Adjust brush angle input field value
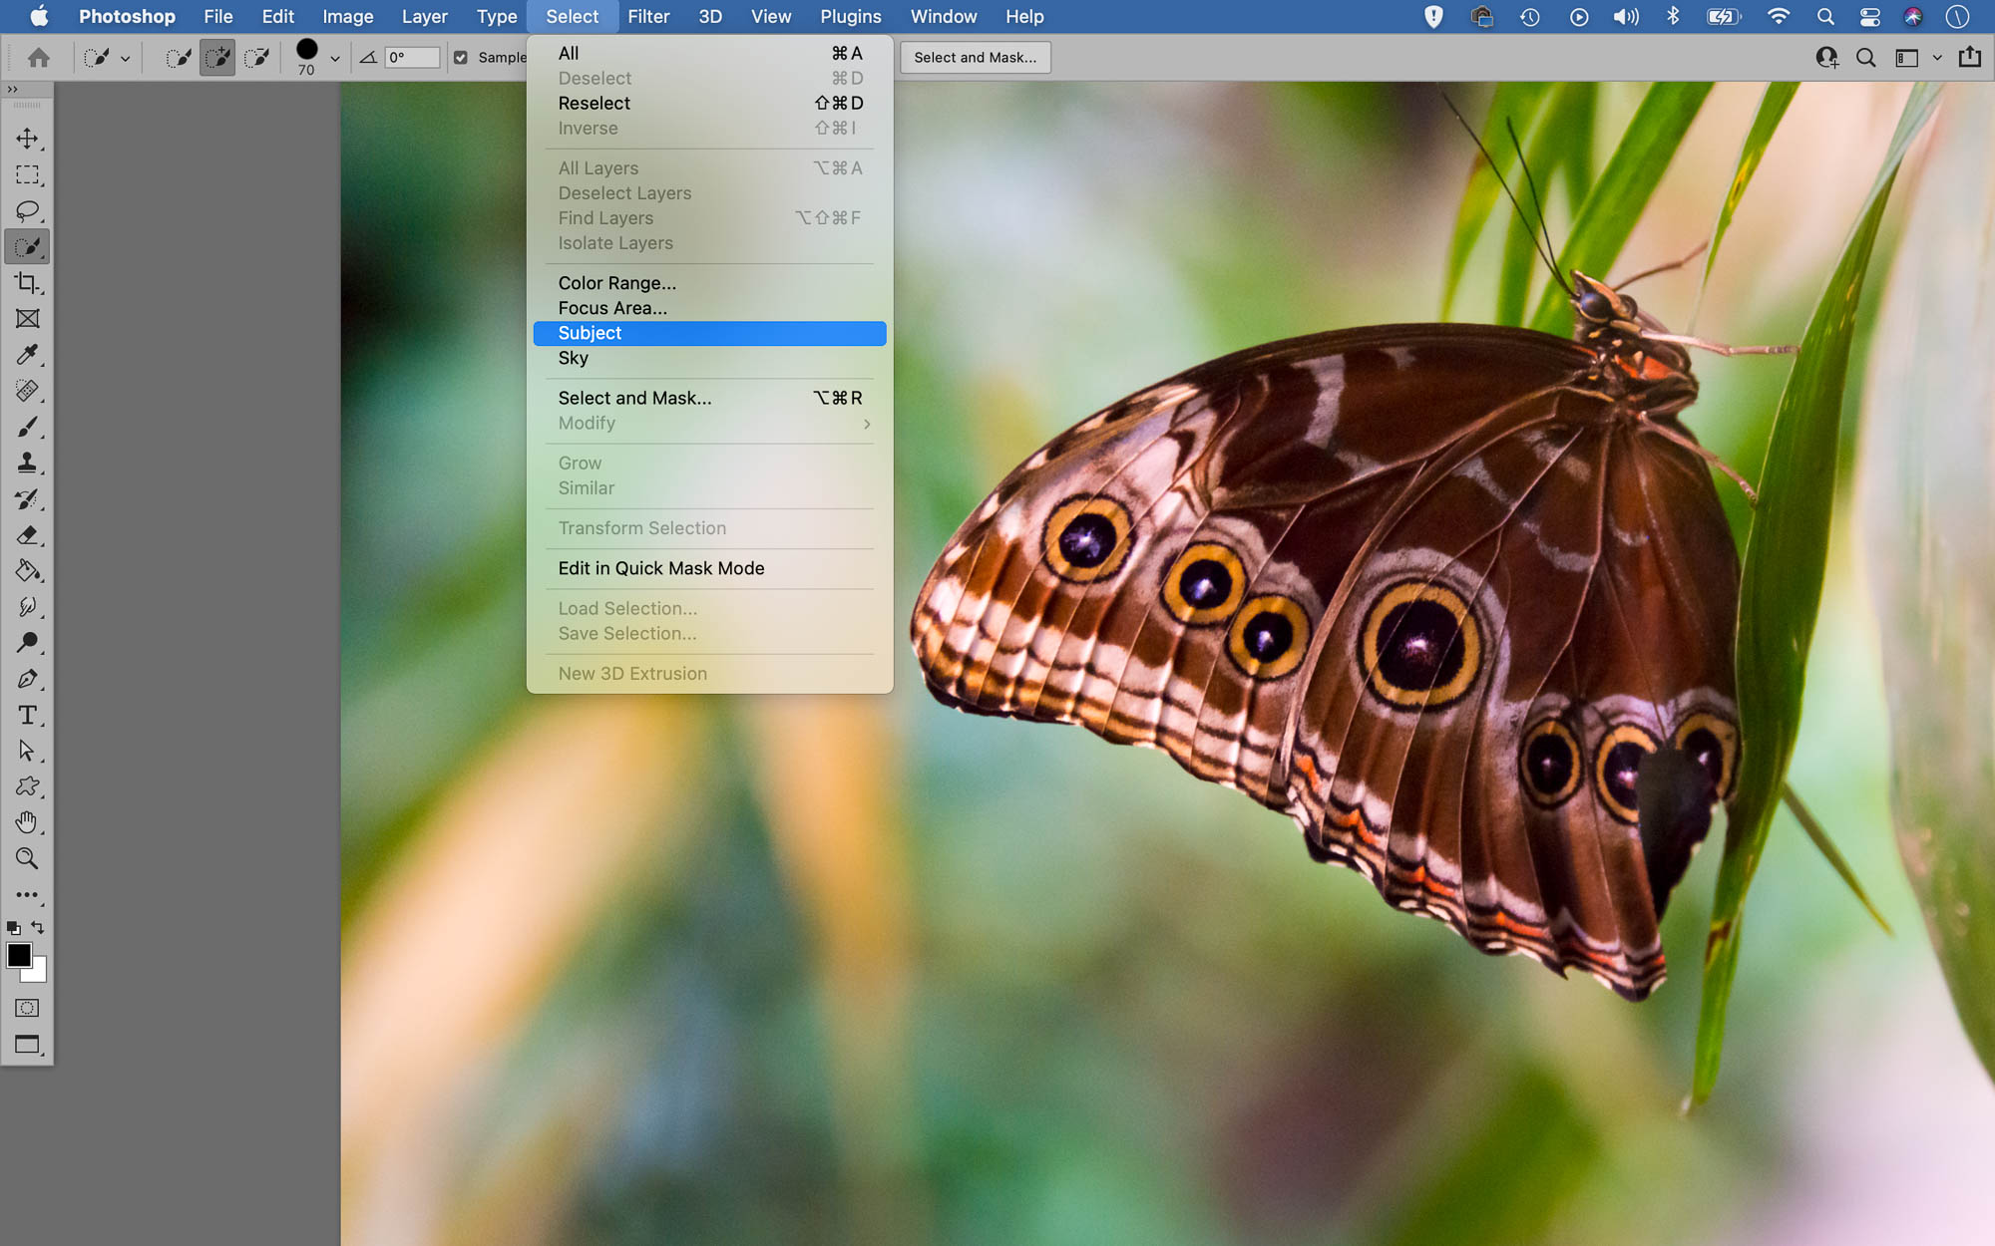The width and height of the screenshot is (1995, 1246). click(x=412, y=56)
